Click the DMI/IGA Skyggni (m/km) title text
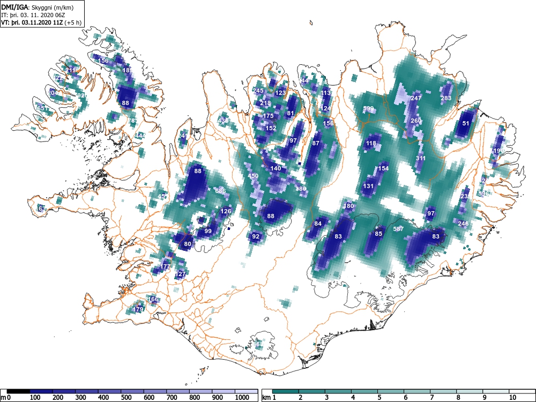This screenshot has width=536, height=402. (38, 7)
